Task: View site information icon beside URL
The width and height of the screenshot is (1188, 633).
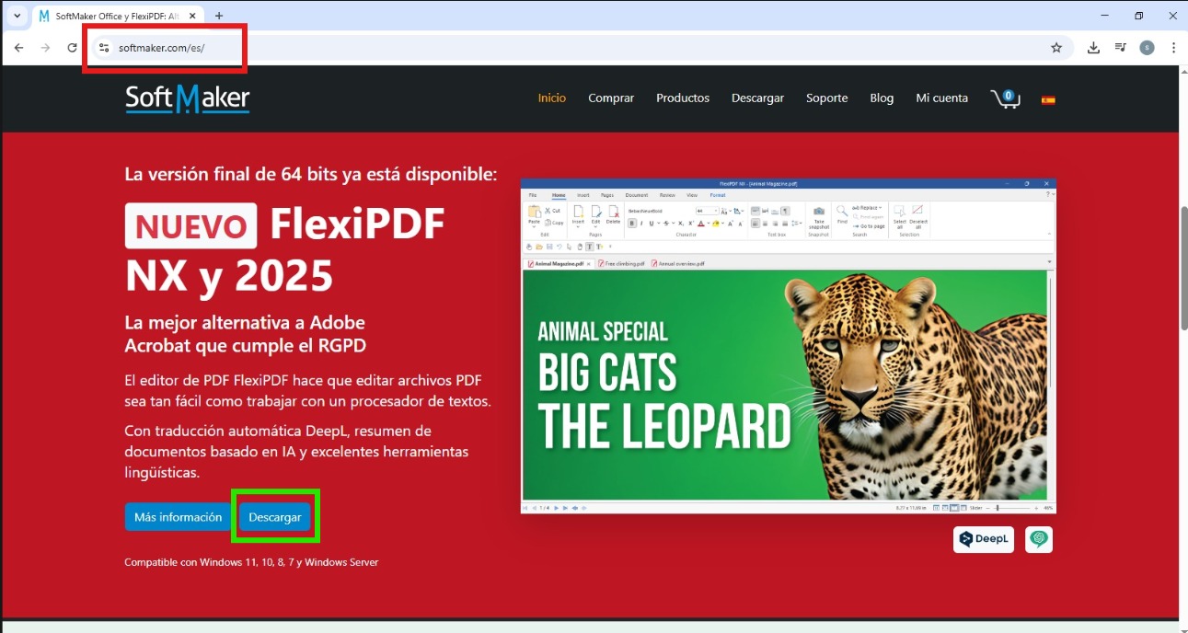Action: 104,48
